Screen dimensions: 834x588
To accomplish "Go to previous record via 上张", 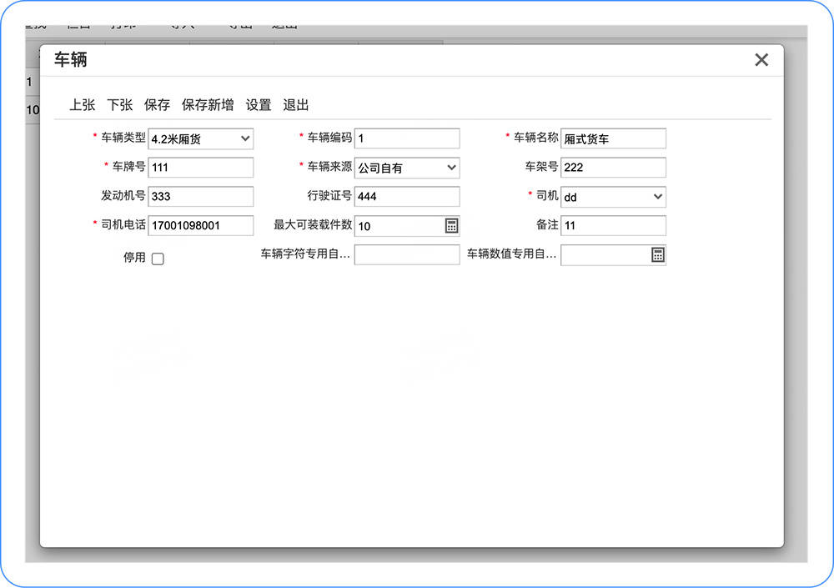I will coord(83,105).
